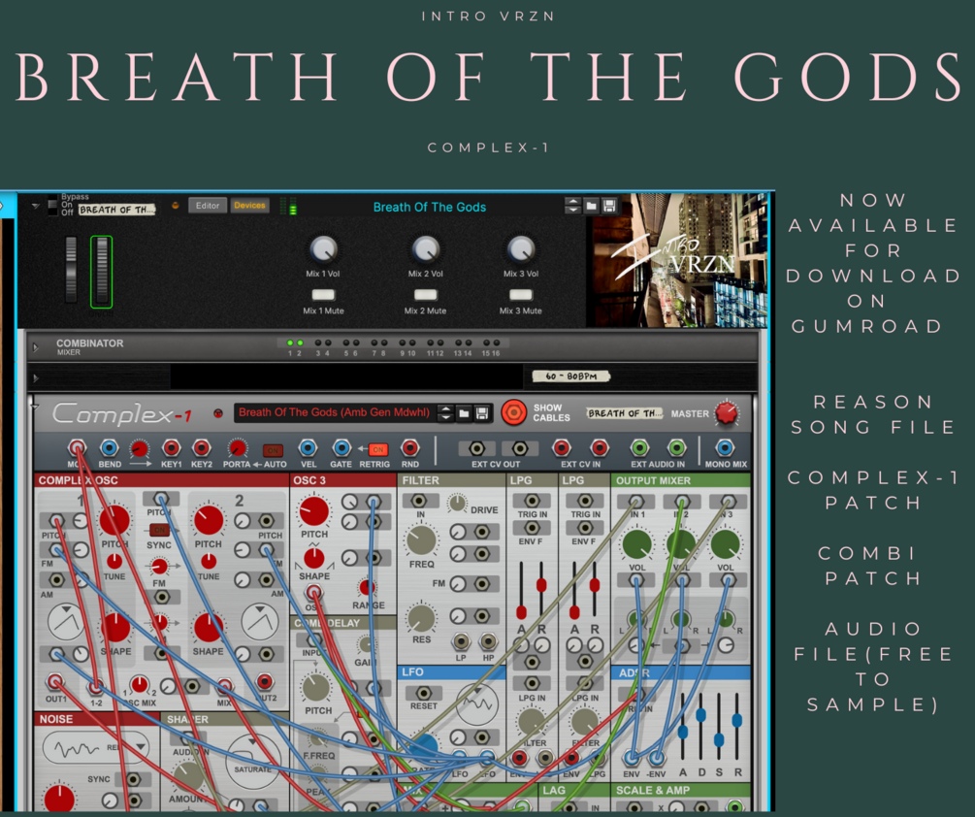Viewport: 975px width, 817px height.
Task: Toggle the Mix 2 Mute button
Action: [x=425, y=295]
